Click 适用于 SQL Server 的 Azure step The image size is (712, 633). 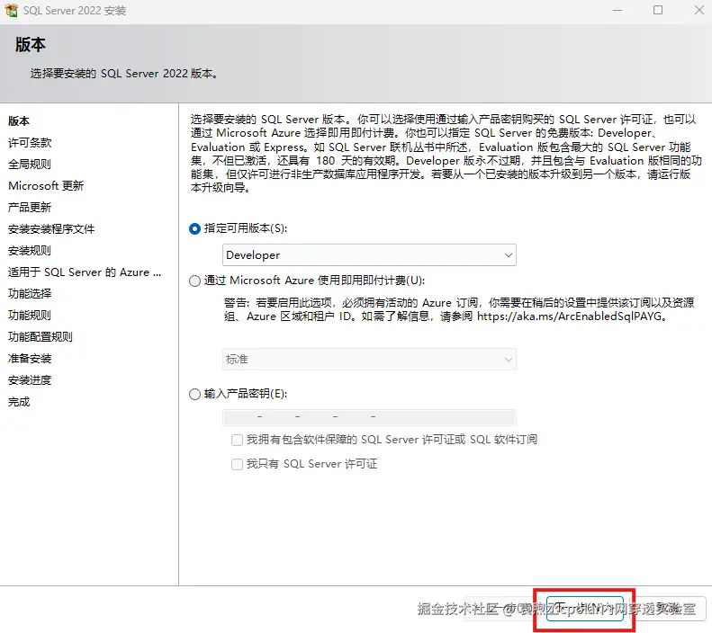click(85, 272)
